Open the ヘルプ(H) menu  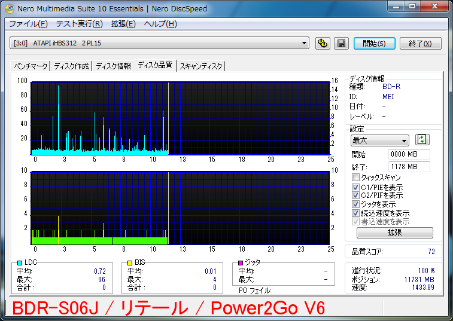point(160,24)
